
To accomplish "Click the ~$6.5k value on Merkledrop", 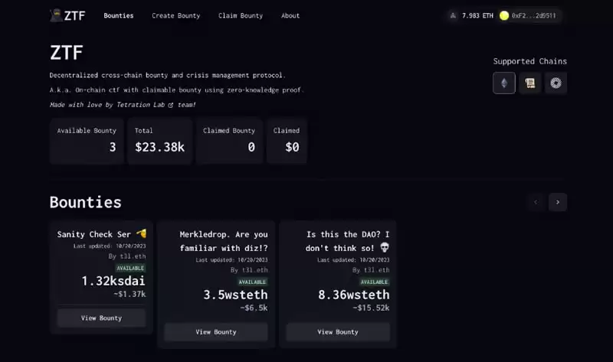I will [254, 308].
